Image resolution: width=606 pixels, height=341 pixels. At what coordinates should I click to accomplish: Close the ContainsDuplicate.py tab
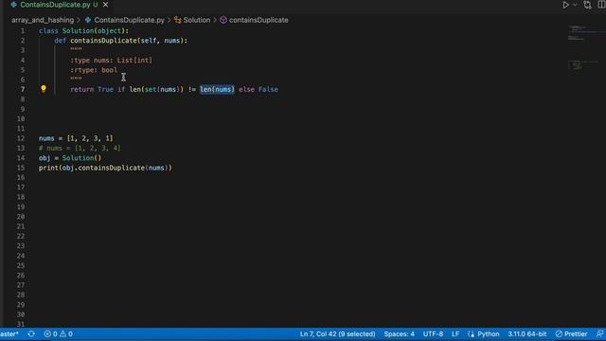pos(105,5)
